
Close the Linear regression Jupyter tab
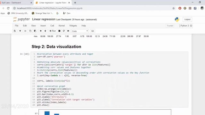pos(69,3)
